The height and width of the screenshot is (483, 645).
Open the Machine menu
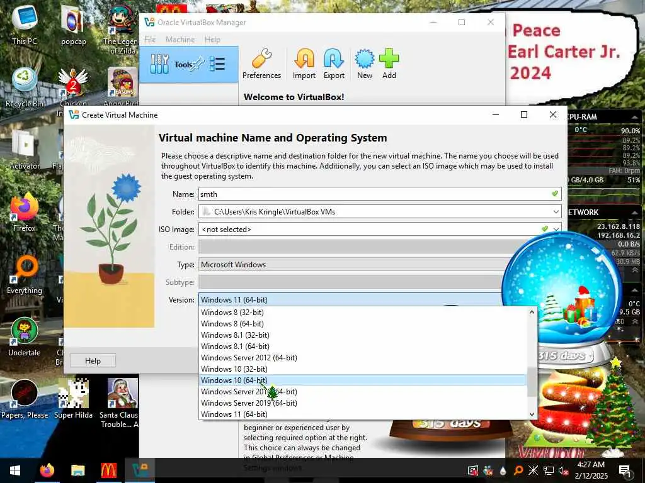(x=180, y=40)
